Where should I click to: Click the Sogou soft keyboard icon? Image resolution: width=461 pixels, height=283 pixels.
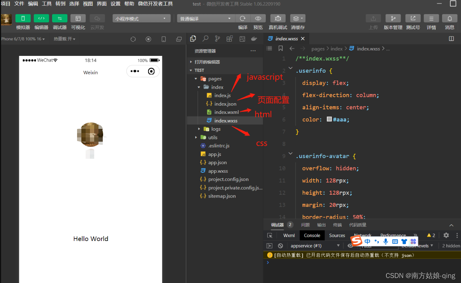tap(395, 241)
